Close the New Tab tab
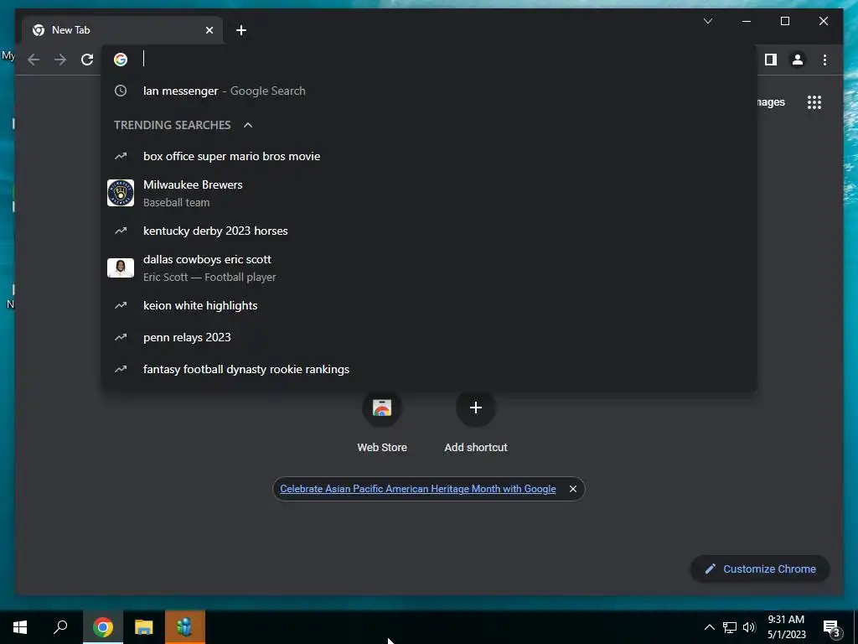 (x=209, y=30)
